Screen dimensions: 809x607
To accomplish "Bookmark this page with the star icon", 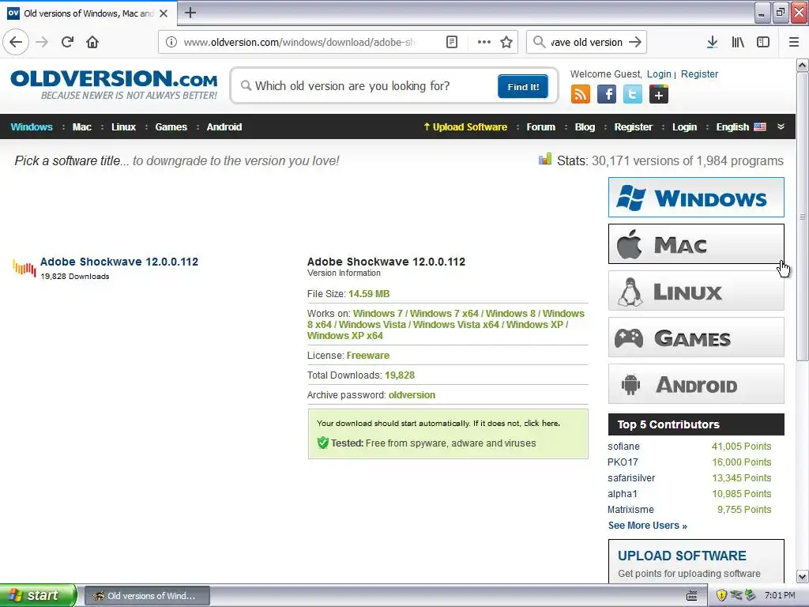I will point(506,42).
